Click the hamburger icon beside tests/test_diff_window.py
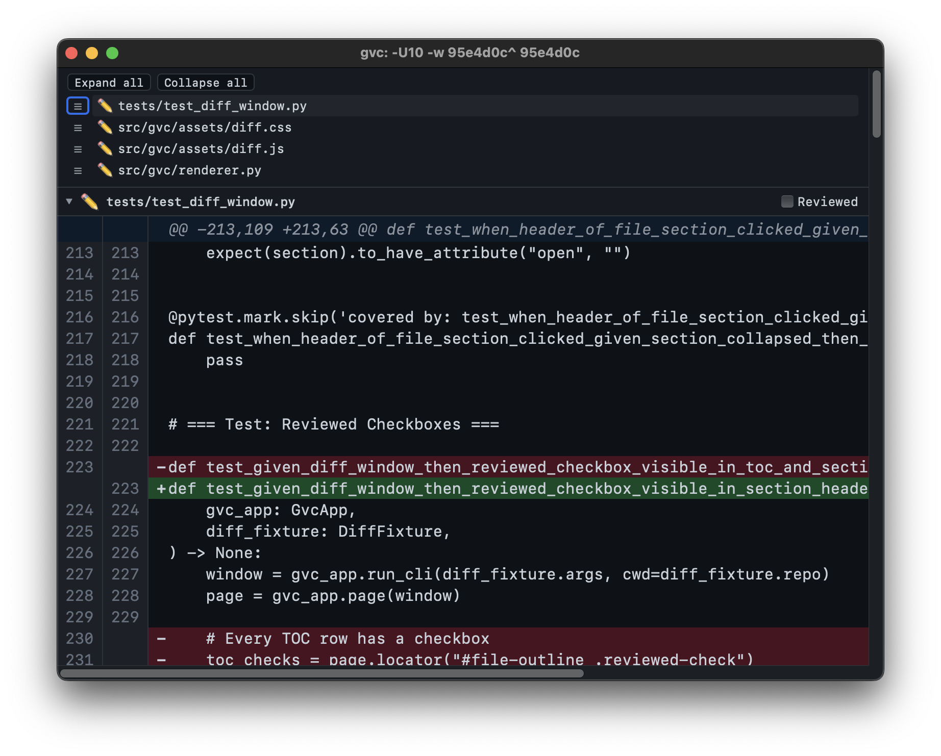The width and height of the screenshot is (941, 756). pos(78,106)
